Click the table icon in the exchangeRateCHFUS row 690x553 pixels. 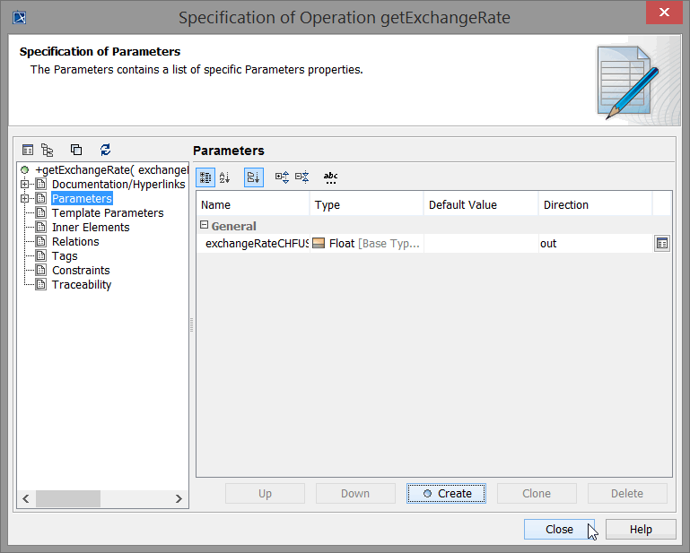pos(662,243)
